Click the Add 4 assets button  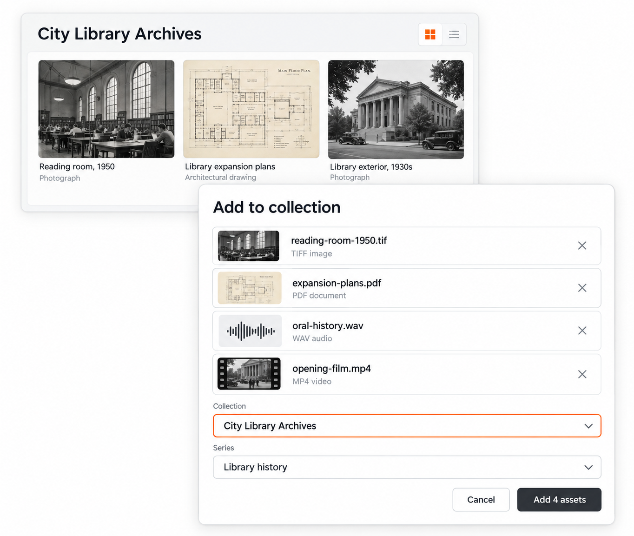click(x=559, y=500)
